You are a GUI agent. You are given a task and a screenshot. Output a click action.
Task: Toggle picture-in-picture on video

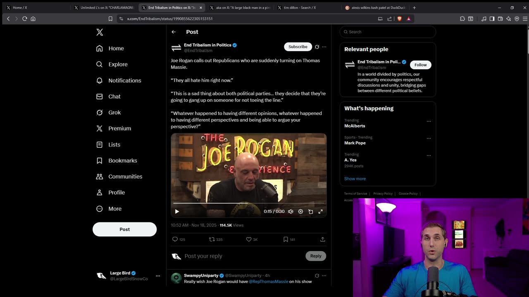310,211
